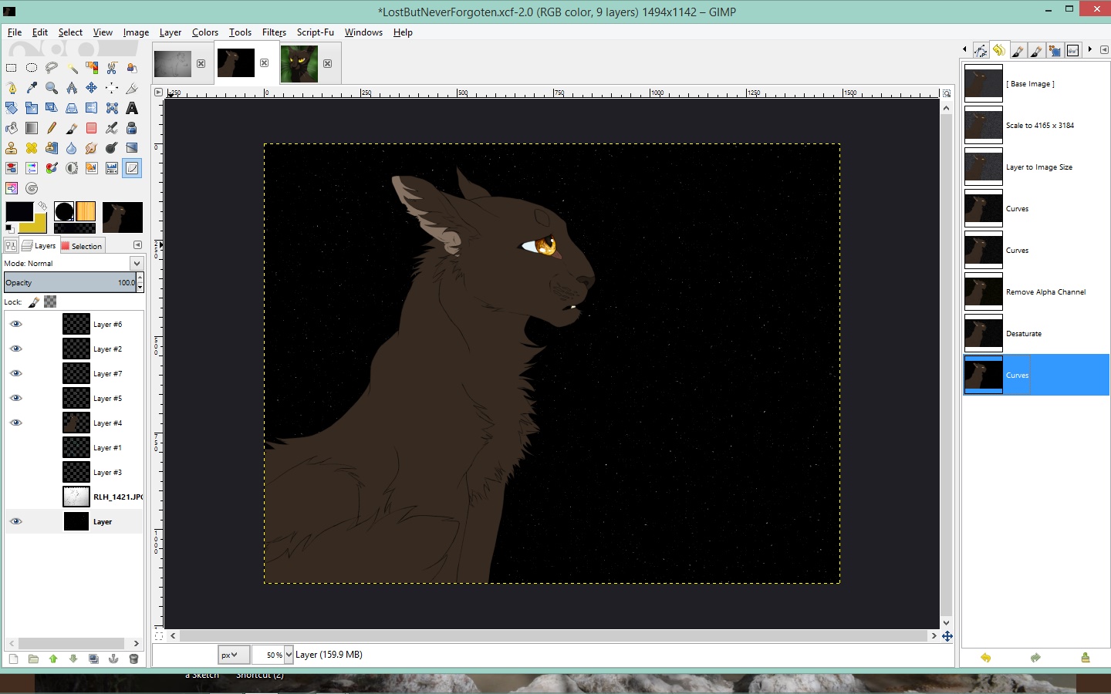Hide Layer #7 with its eye icon
Viewport: 1111px width, 694px height.
15,373
